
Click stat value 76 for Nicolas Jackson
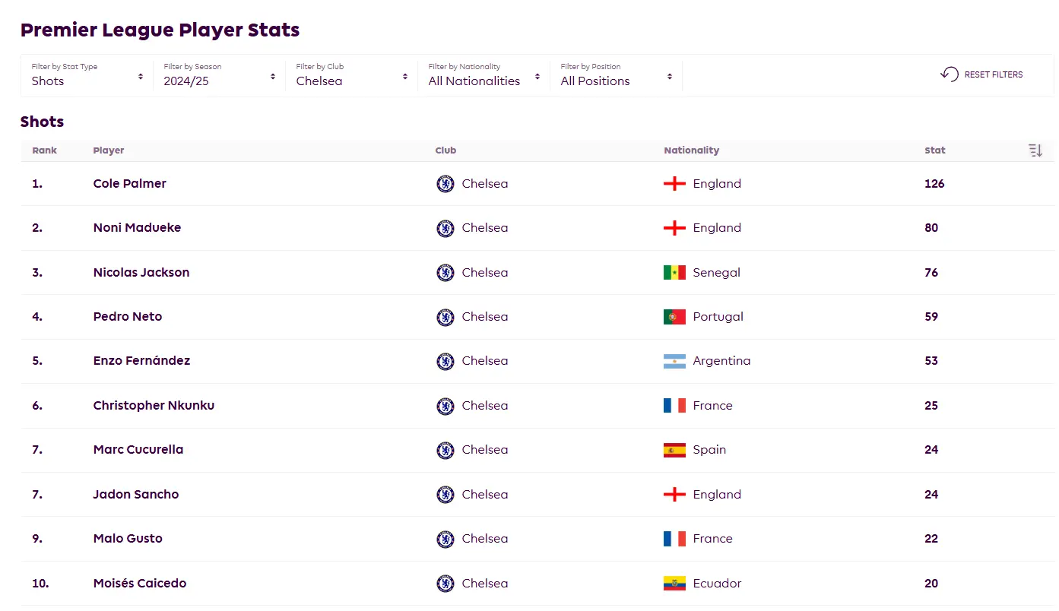(x=931, y=273)
